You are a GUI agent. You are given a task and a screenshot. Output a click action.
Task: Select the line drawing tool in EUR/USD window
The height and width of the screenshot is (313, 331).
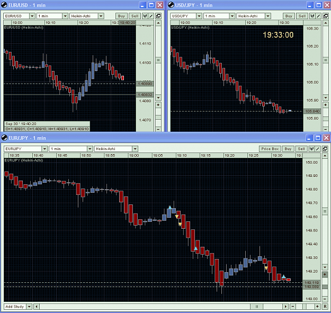151,16
